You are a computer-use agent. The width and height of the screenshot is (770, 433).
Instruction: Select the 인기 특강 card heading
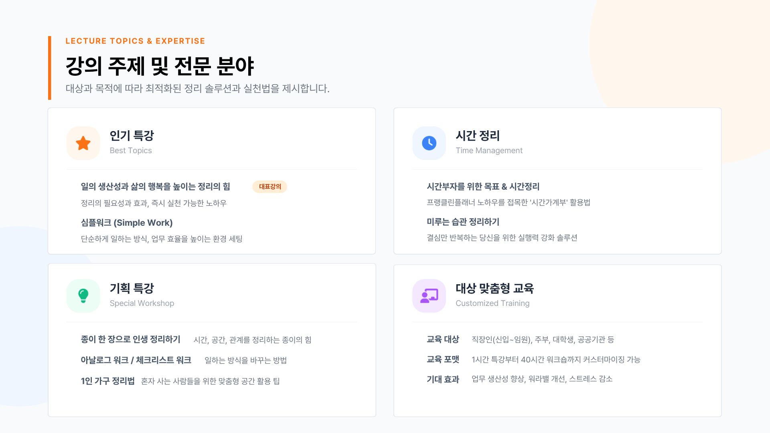132,136
